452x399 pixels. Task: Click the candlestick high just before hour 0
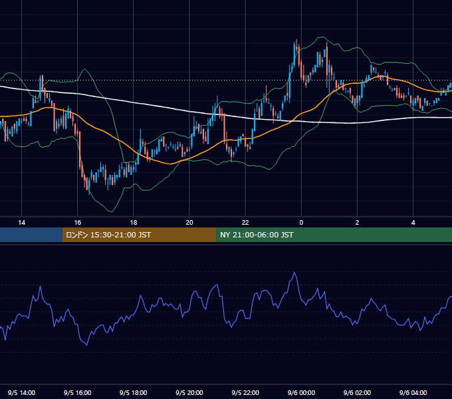coord(296,40)
